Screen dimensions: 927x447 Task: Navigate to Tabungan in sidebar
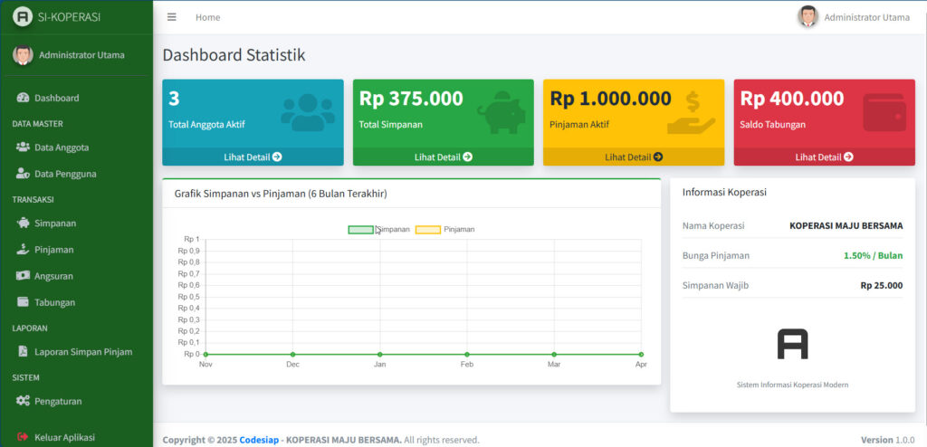(x=54, y=302)
